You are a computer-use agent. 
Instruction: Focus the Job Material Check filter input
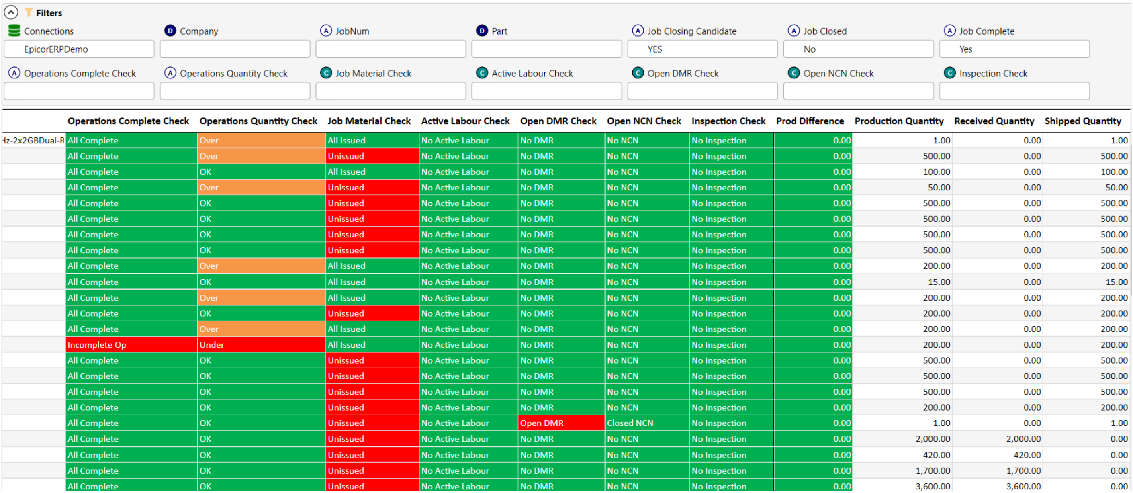click(391, 91)
